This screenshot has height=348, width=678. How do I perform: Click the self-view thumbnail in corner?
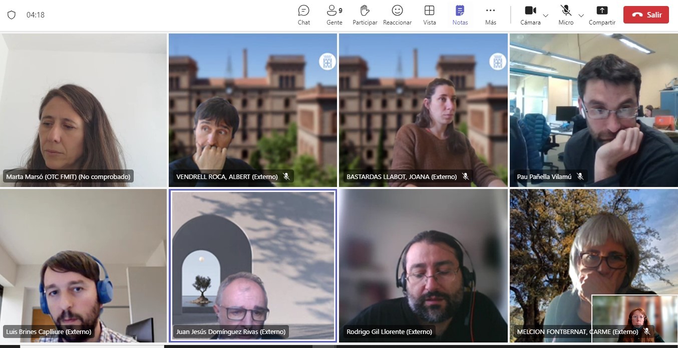[x=634, y=318]
